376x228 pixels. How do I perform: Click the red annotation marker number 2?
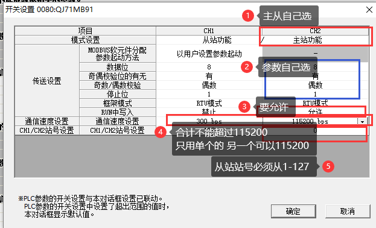click(x=247, y=67)
